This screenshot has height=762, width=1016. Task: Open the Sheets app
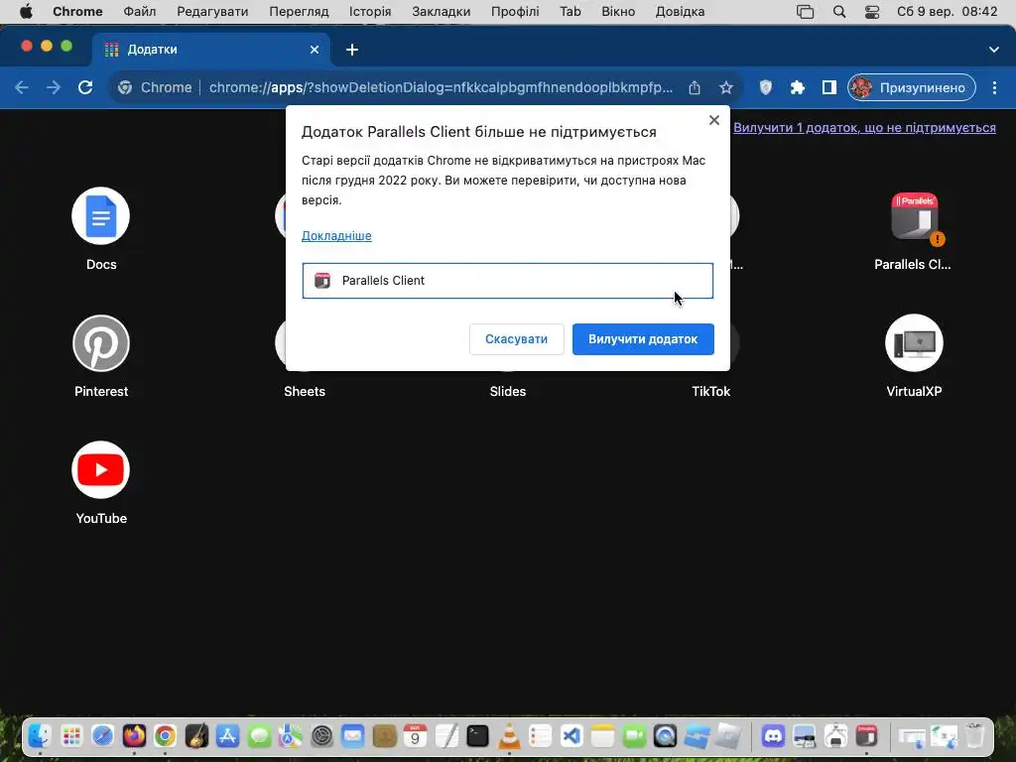tap(304, 391)
